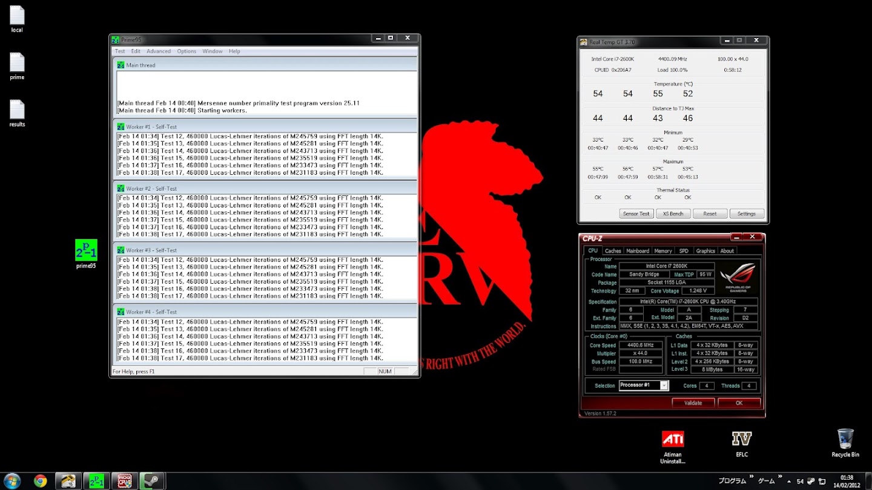Screen dimensions: 872x490
Task: Click the Main thread title bar in Prime95
Action: click(x=265, y=65)
